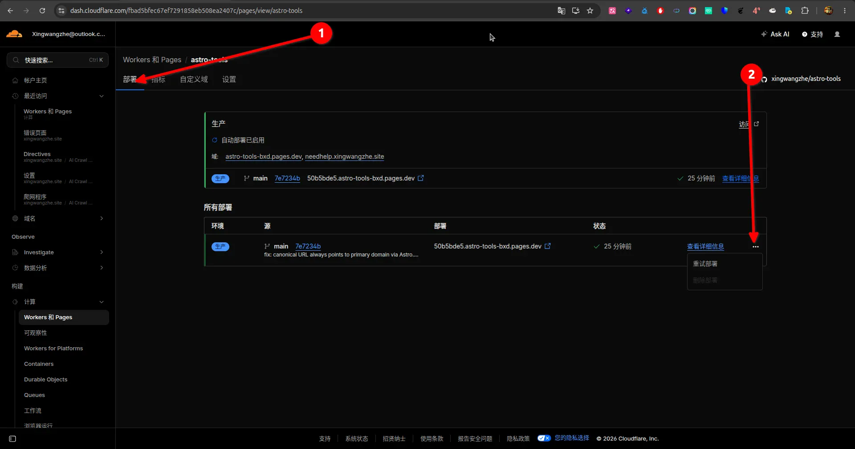Open 支持 in the top header

point(813,34)
